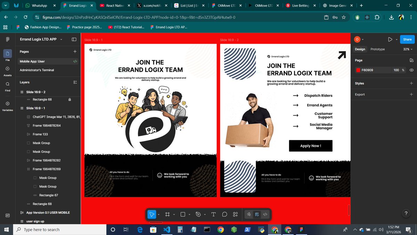Switch to Dev Mode in toolbar

[265, 214]
